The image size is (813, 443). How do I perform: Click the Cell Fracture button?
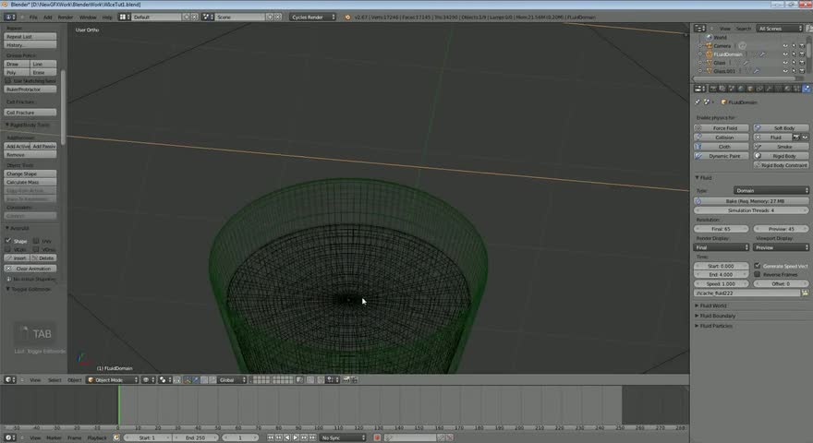(30, 113)
